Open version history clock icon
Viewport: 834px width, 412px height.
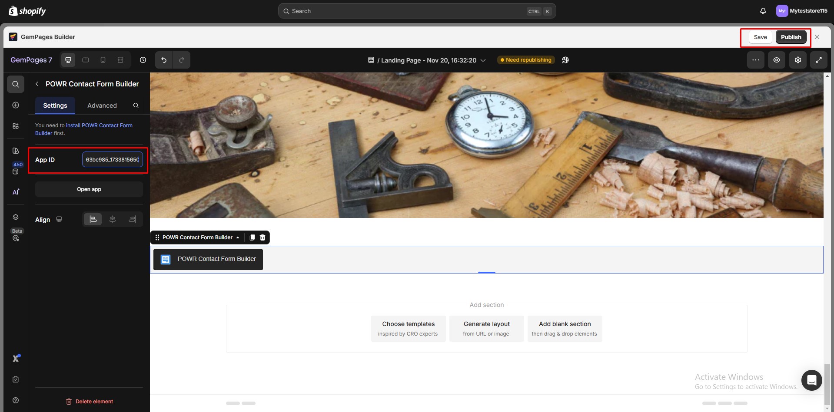point(143,60)
